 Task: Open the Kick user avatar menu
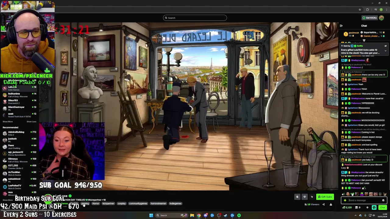[x=381, y=18]
